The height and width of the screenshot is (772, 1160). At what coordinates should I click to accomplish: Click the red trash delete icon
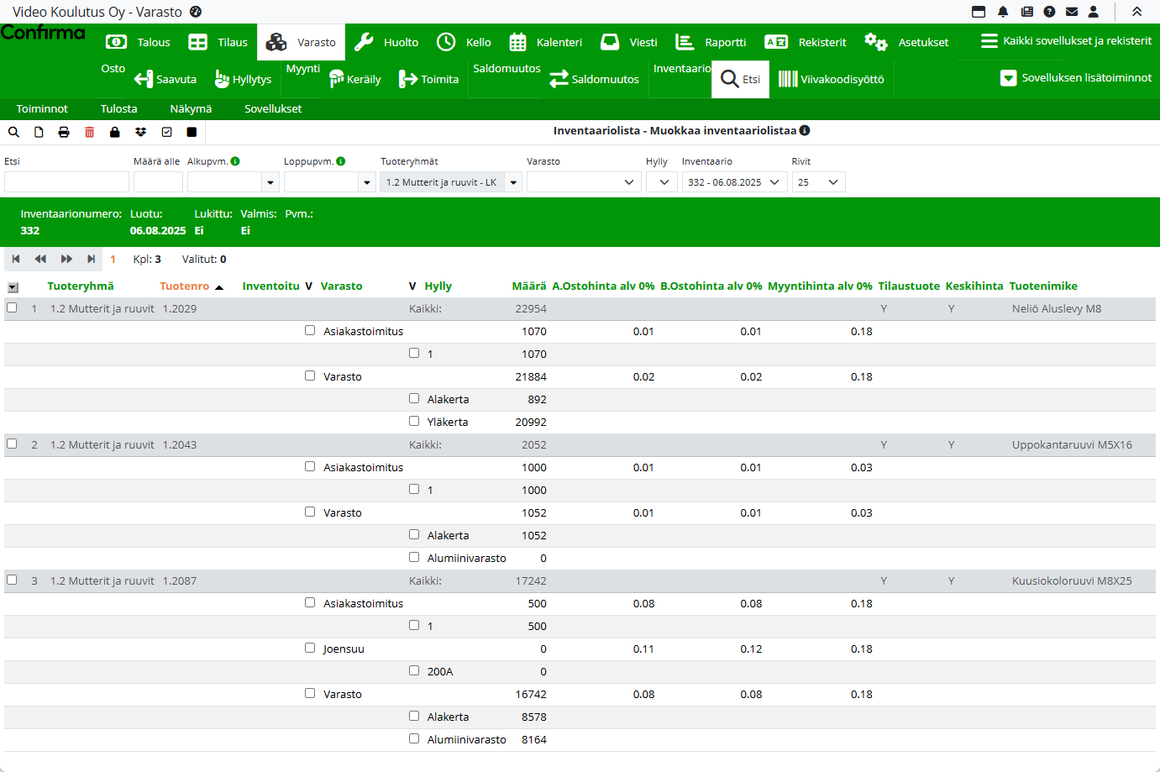tap(90, 132)
